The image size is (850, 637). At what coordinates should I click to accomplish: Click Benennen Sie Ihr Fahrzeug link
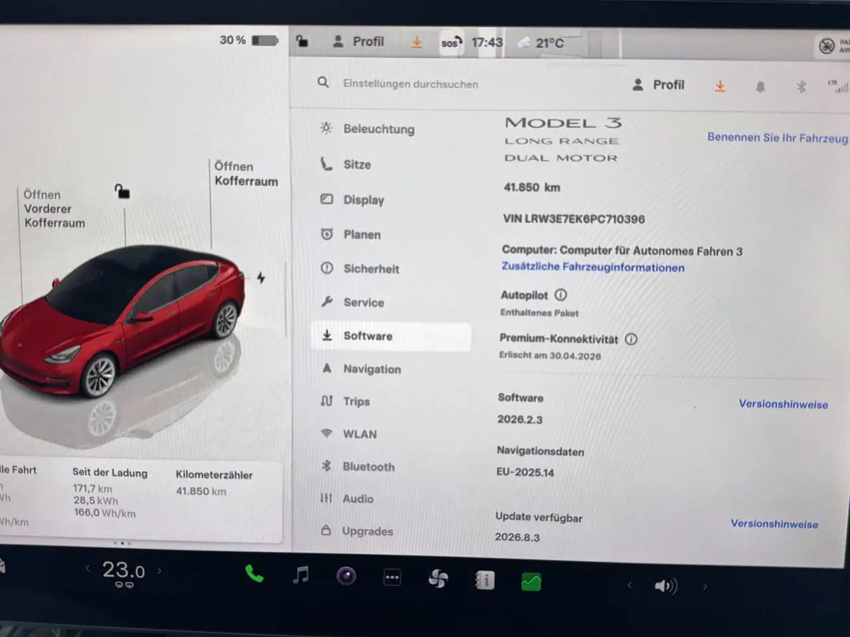pos(777,137)
